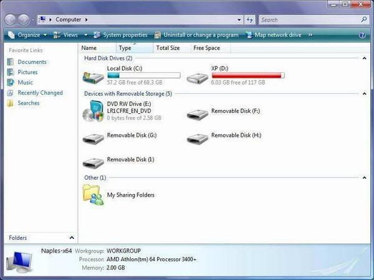374x280 pixels.
Task: Click '6.03 GB free of 117 GB' text
Action: pyautogui.click(x=238, y=82)
